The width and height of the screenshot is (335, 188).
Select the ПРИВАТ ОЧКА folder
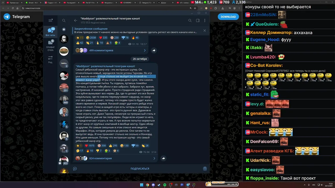[x=51, y=46]
